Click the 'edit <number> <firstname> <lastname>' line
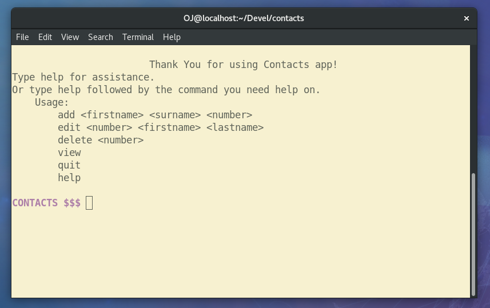This screenshot has width=490, height=308. pyautogui.click(x=161, y=127)
